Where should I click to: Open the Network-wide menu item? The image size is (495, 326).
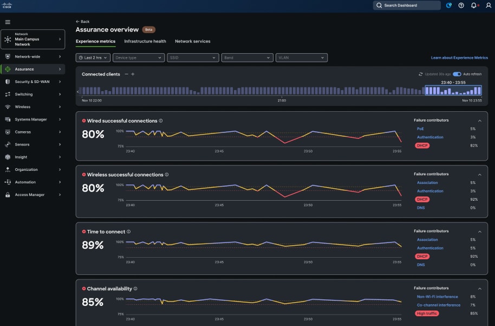point(33,56)
